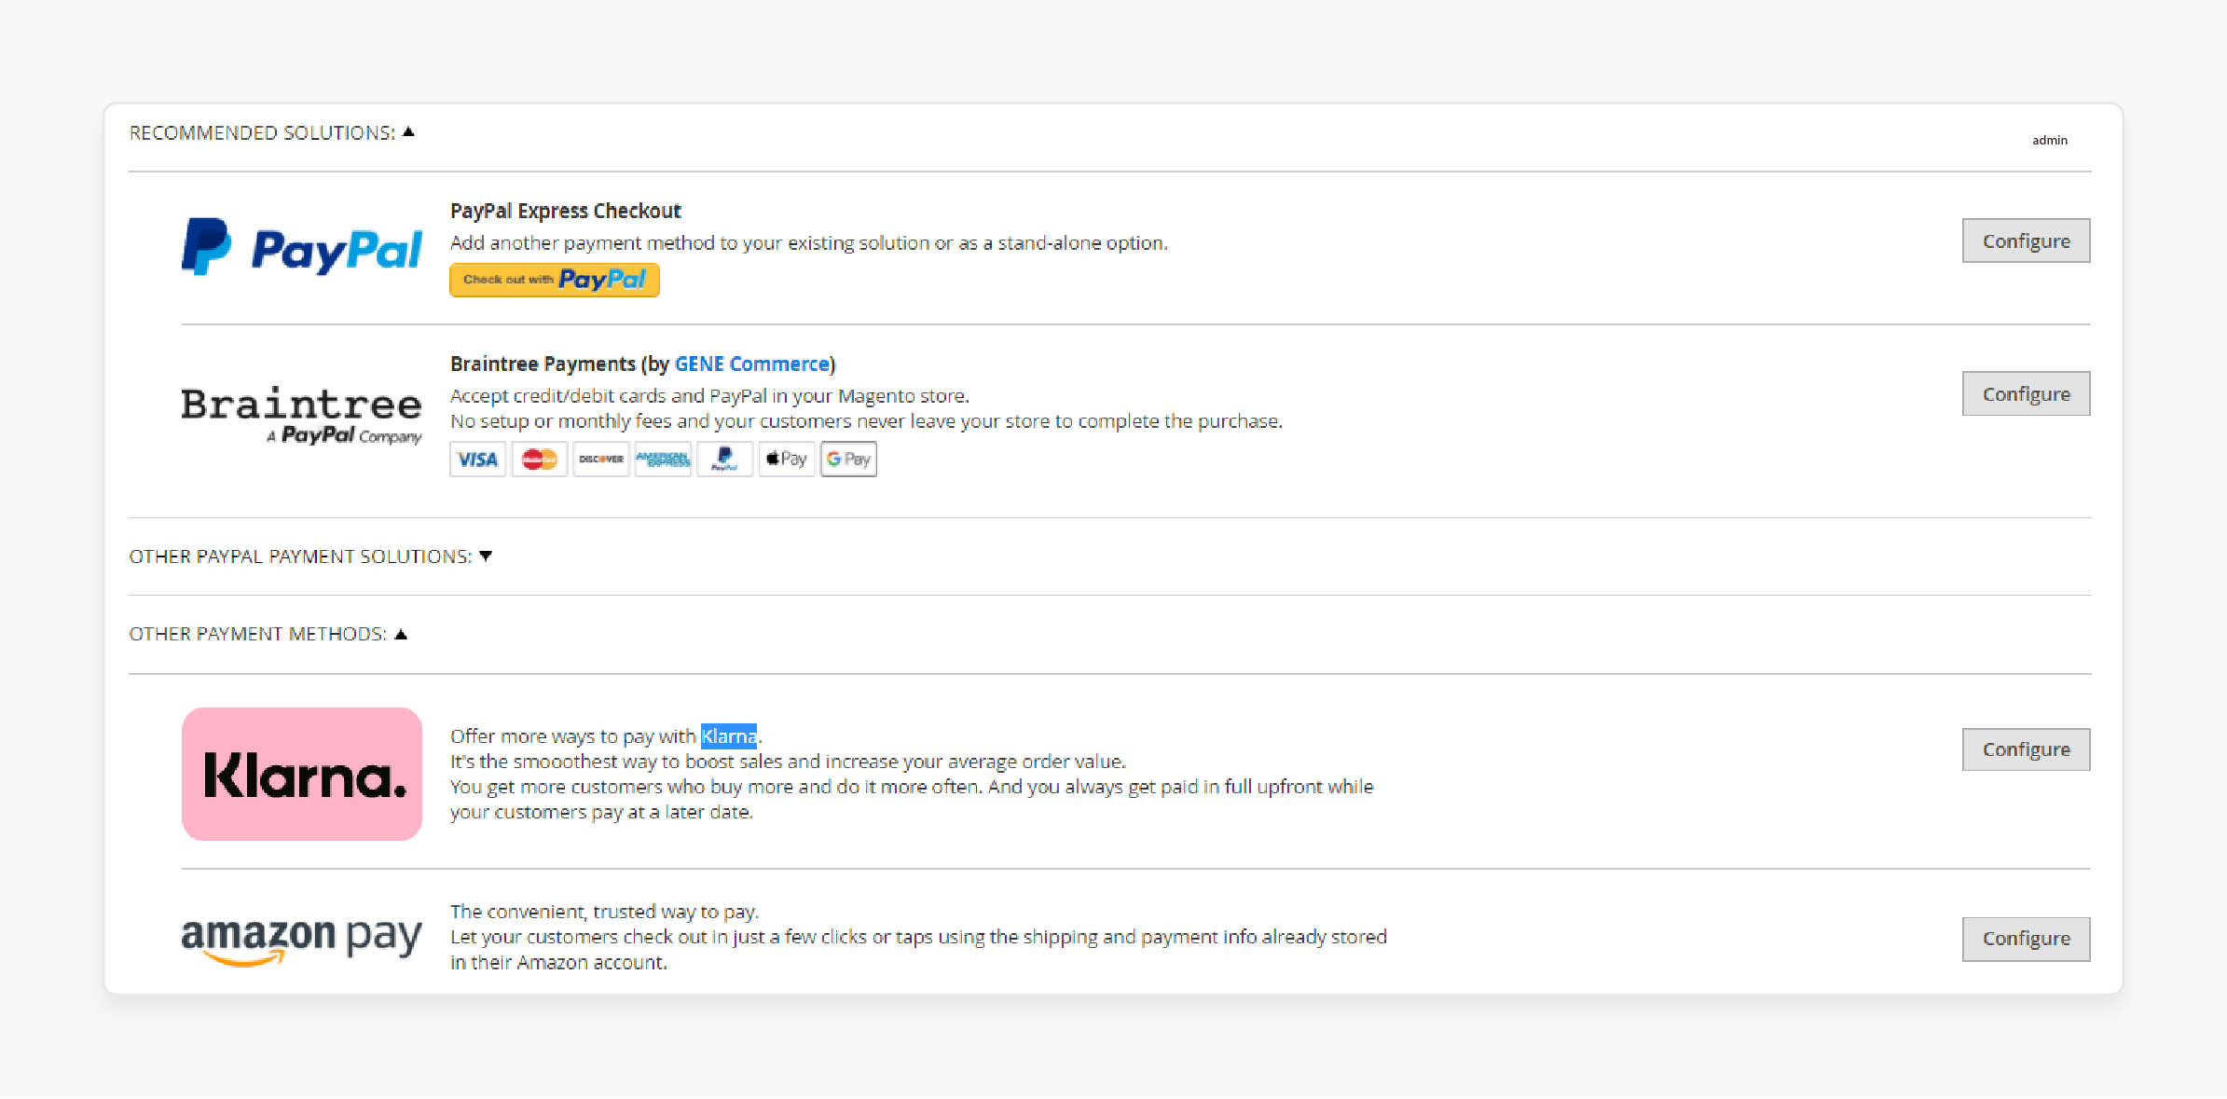Click the Visa card icon
The image size is (2227, 1099).
(477, 459)
